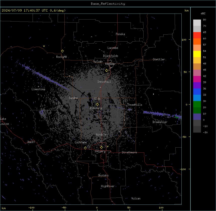The image size is (216, 211).
Task: Select the yellow diamond marker above Didsbury
Action: tap(97, 104)
